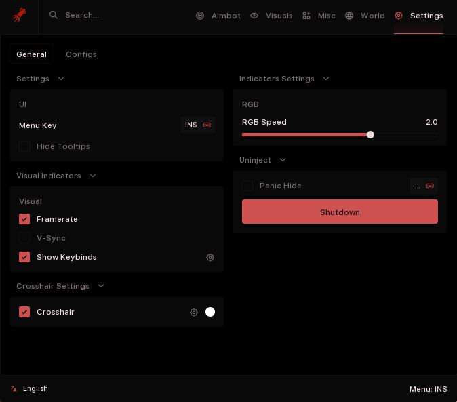
Task: Uncheck Show Keybinds checkbox
Action: (24, 257)
